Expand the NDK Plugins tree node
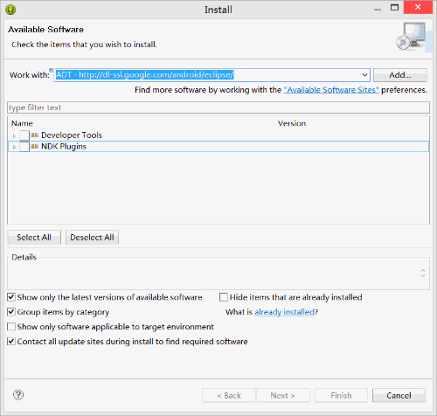 pyautogui.click(x=14, y=147)
